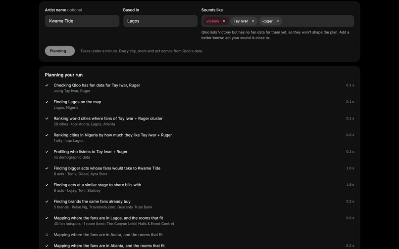The height and width of the screenshot is (249, 399).
Task: Edit the Based in field
Action: (160, 21)
